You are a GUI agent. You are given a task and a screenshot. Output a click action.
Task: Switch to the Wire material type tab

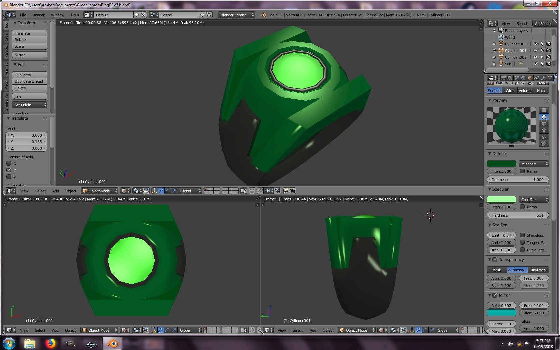509,90
